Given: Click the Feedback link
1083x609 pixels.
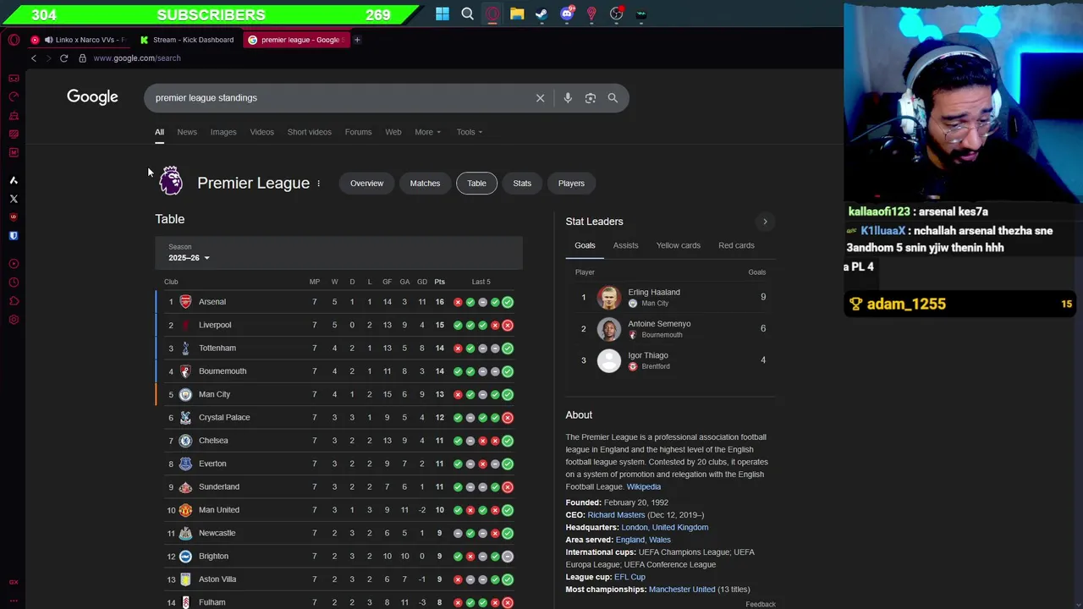Looking at the screenshot, I should [760, 604].
